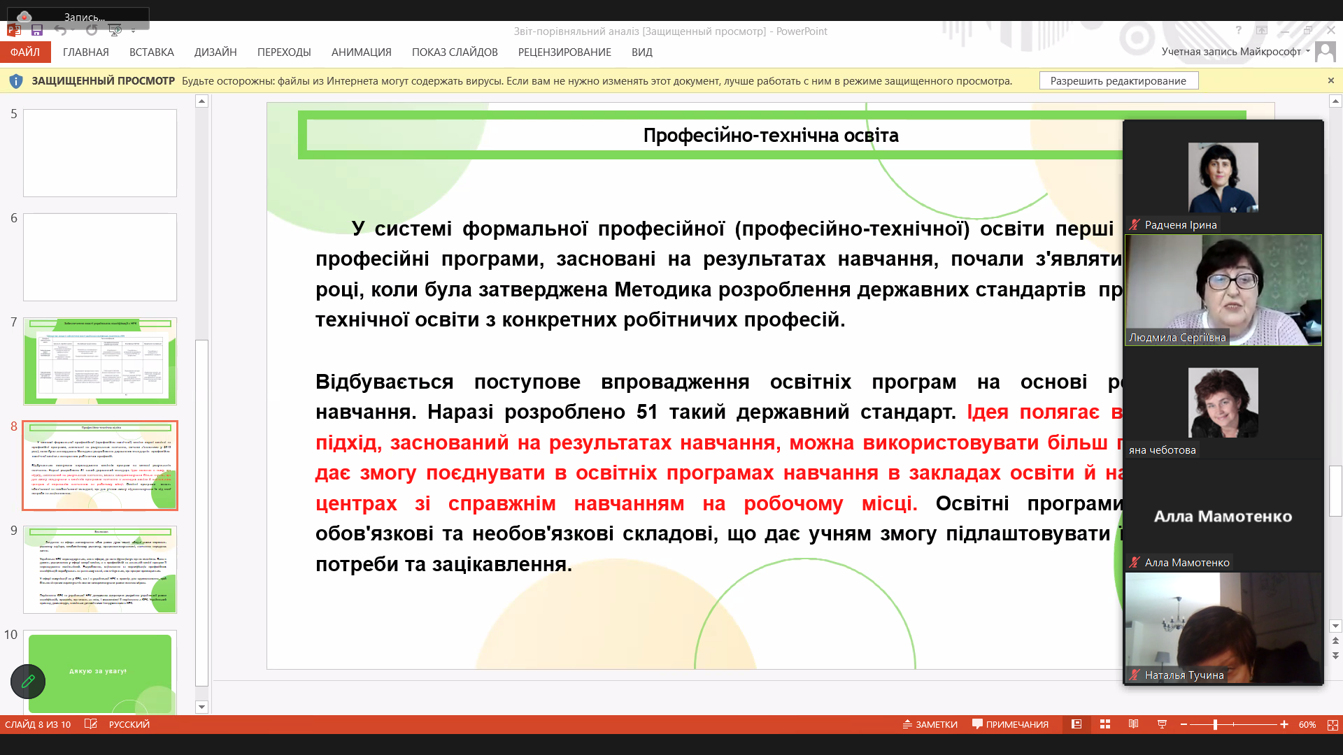Click яна чеботова participant tile

1223,403
